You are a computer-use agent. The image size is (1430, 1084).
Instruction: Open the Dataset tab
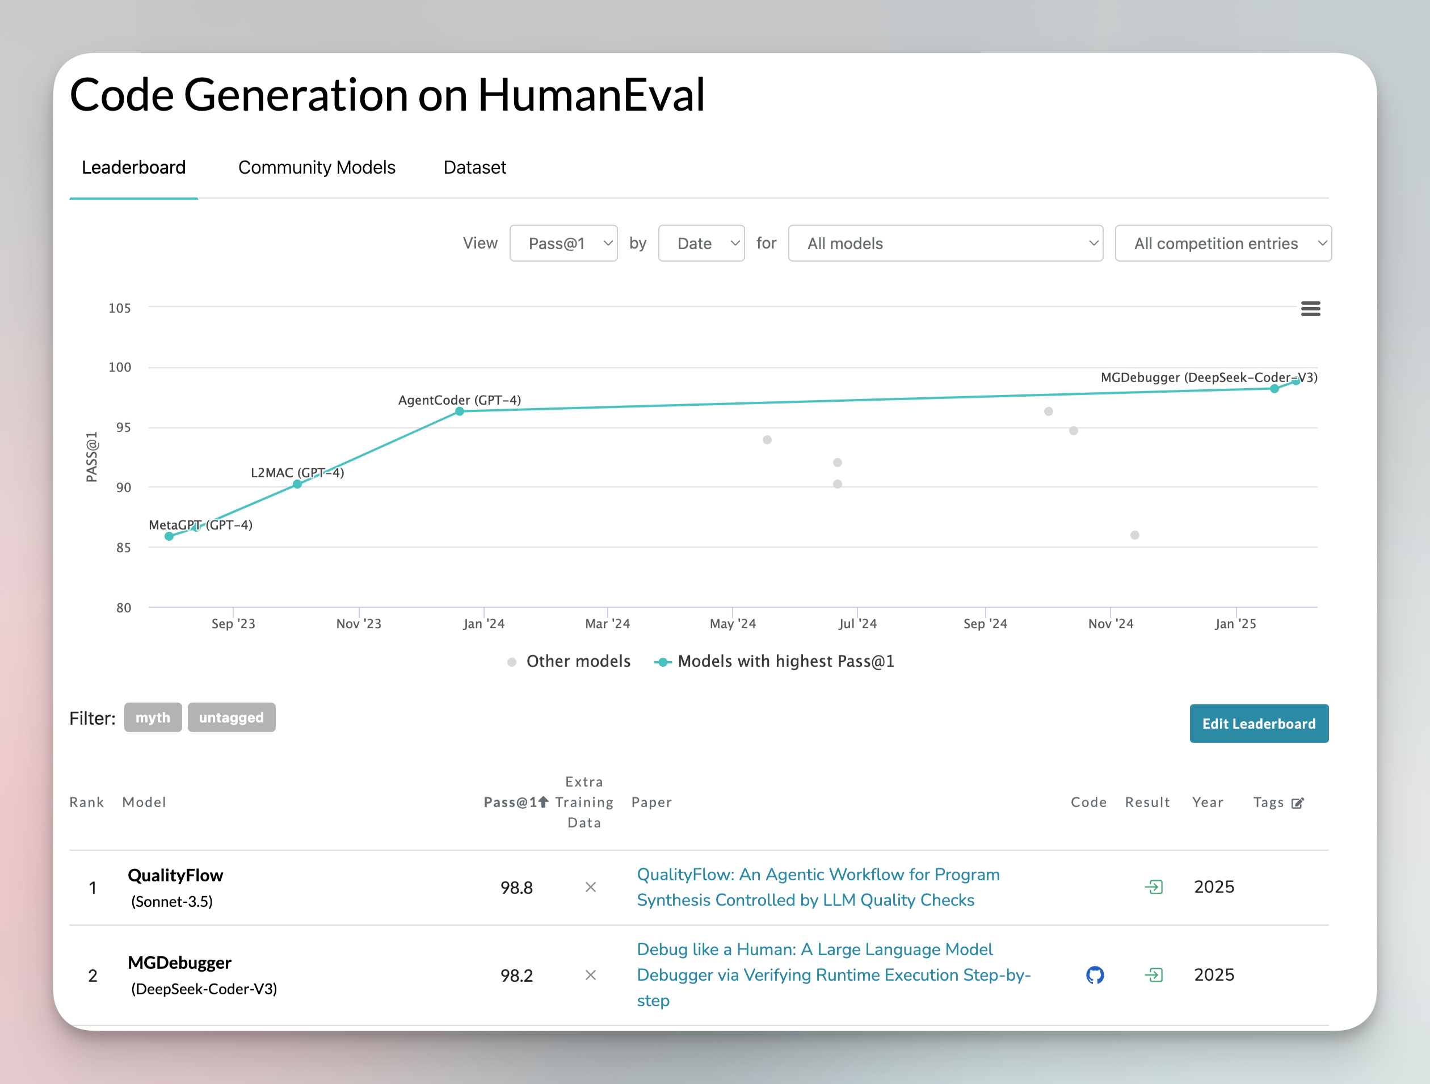pyautogui.click(x=474, y=167)
